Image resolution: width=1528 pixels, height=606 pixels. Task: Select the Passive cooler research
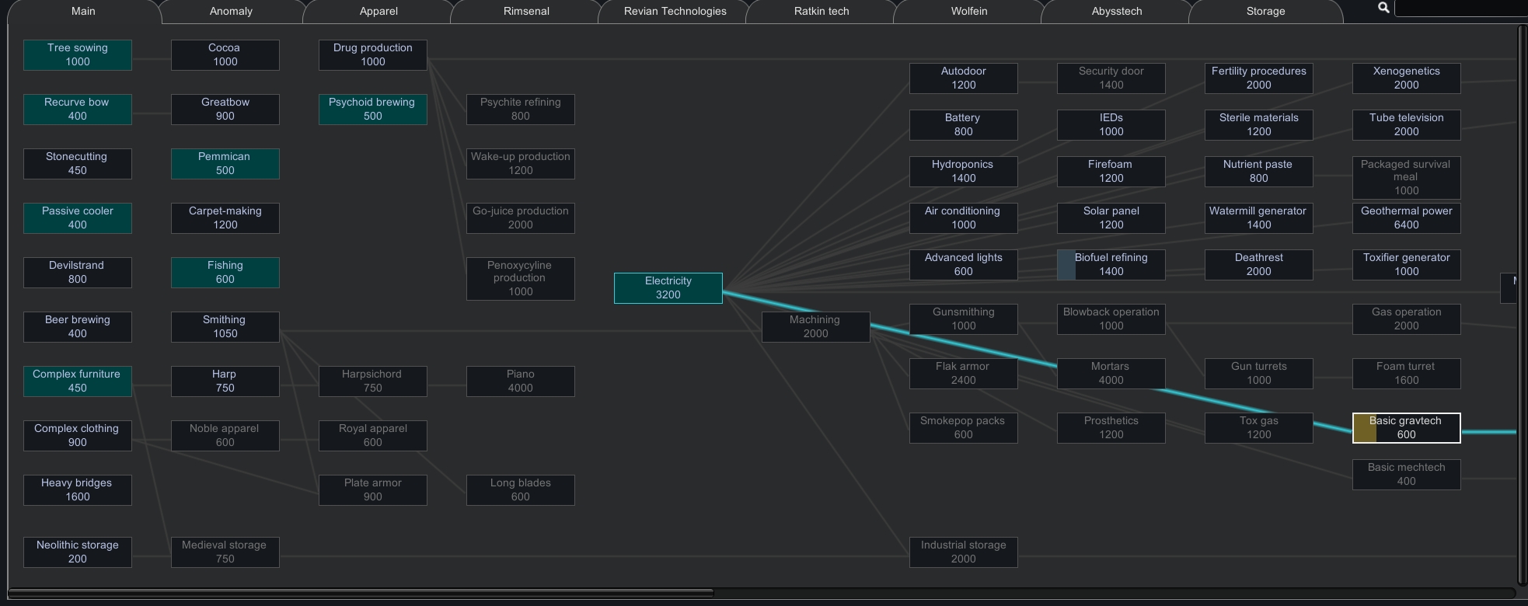pos(78,218)
